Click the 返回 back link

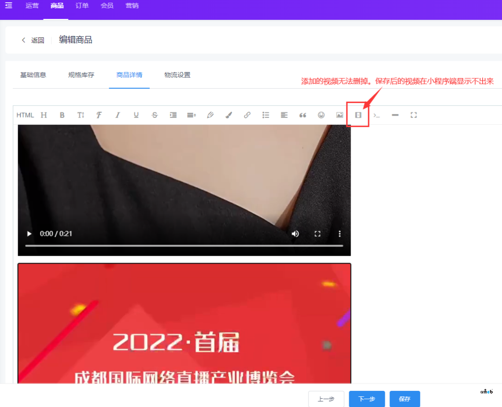[x=33, y=40]
